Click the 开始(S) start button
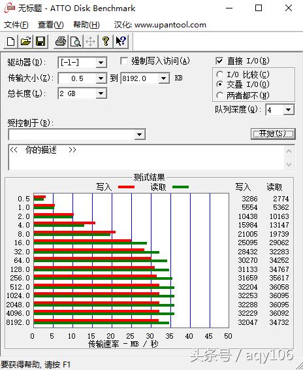Viewport: 303px width, 370px height. (273, 134)
